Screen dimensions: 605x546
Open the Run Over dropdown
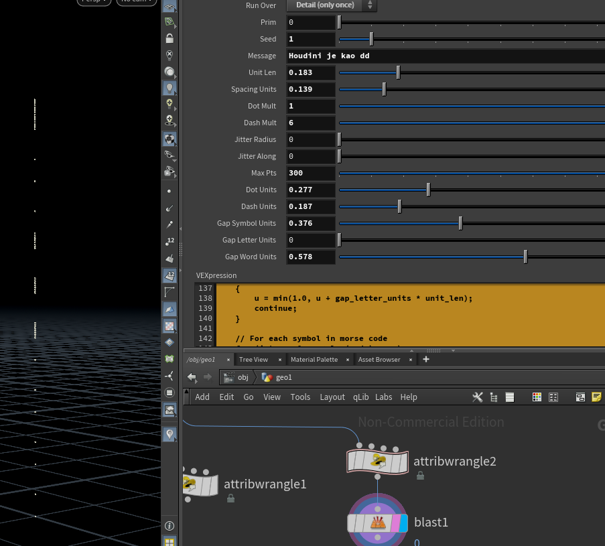click(x=332, y=5)
